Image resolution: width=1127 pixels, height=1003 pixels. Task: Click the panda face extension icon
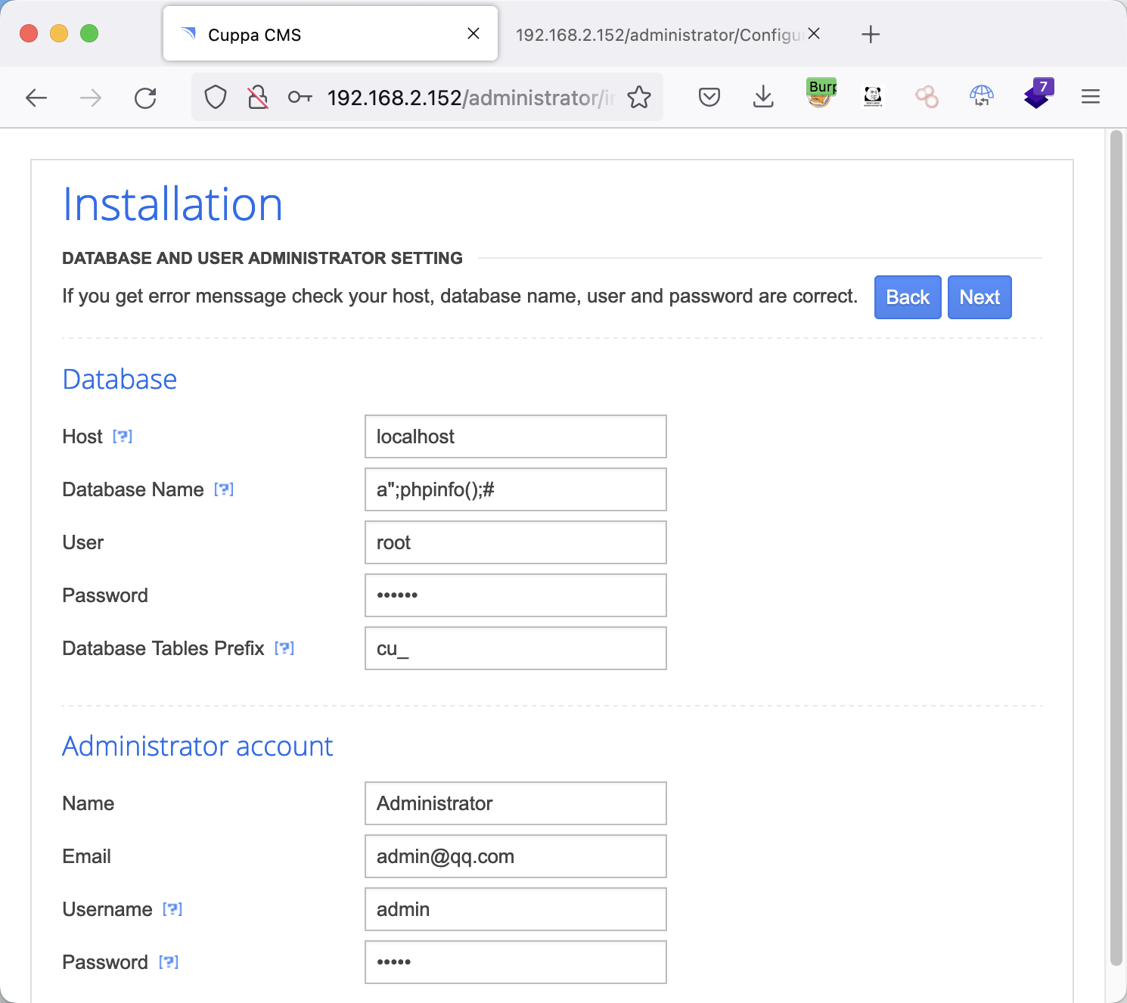[x=873, y=96]
